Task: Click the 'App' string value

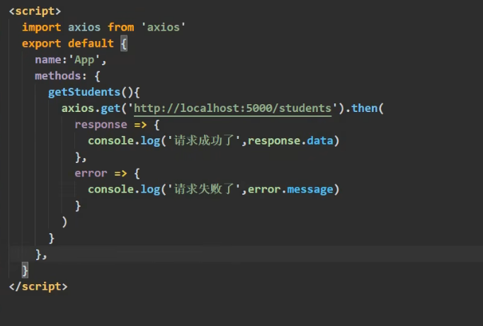Action: click(x=84, y=60)
